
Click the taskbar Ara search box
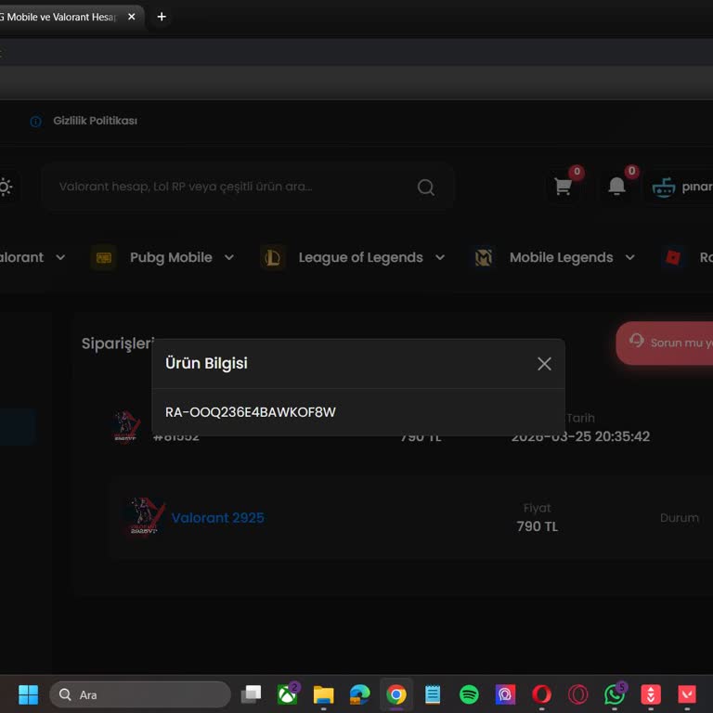(140, 694)
